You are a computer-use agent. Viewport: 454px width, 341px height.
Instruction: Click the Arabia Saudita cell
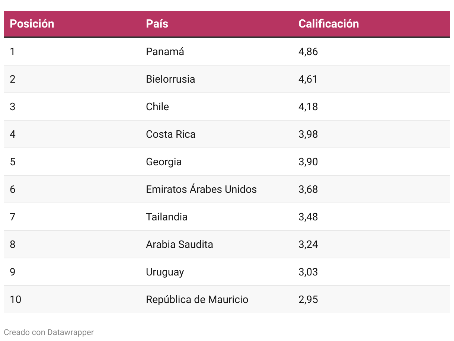[179, 244]
